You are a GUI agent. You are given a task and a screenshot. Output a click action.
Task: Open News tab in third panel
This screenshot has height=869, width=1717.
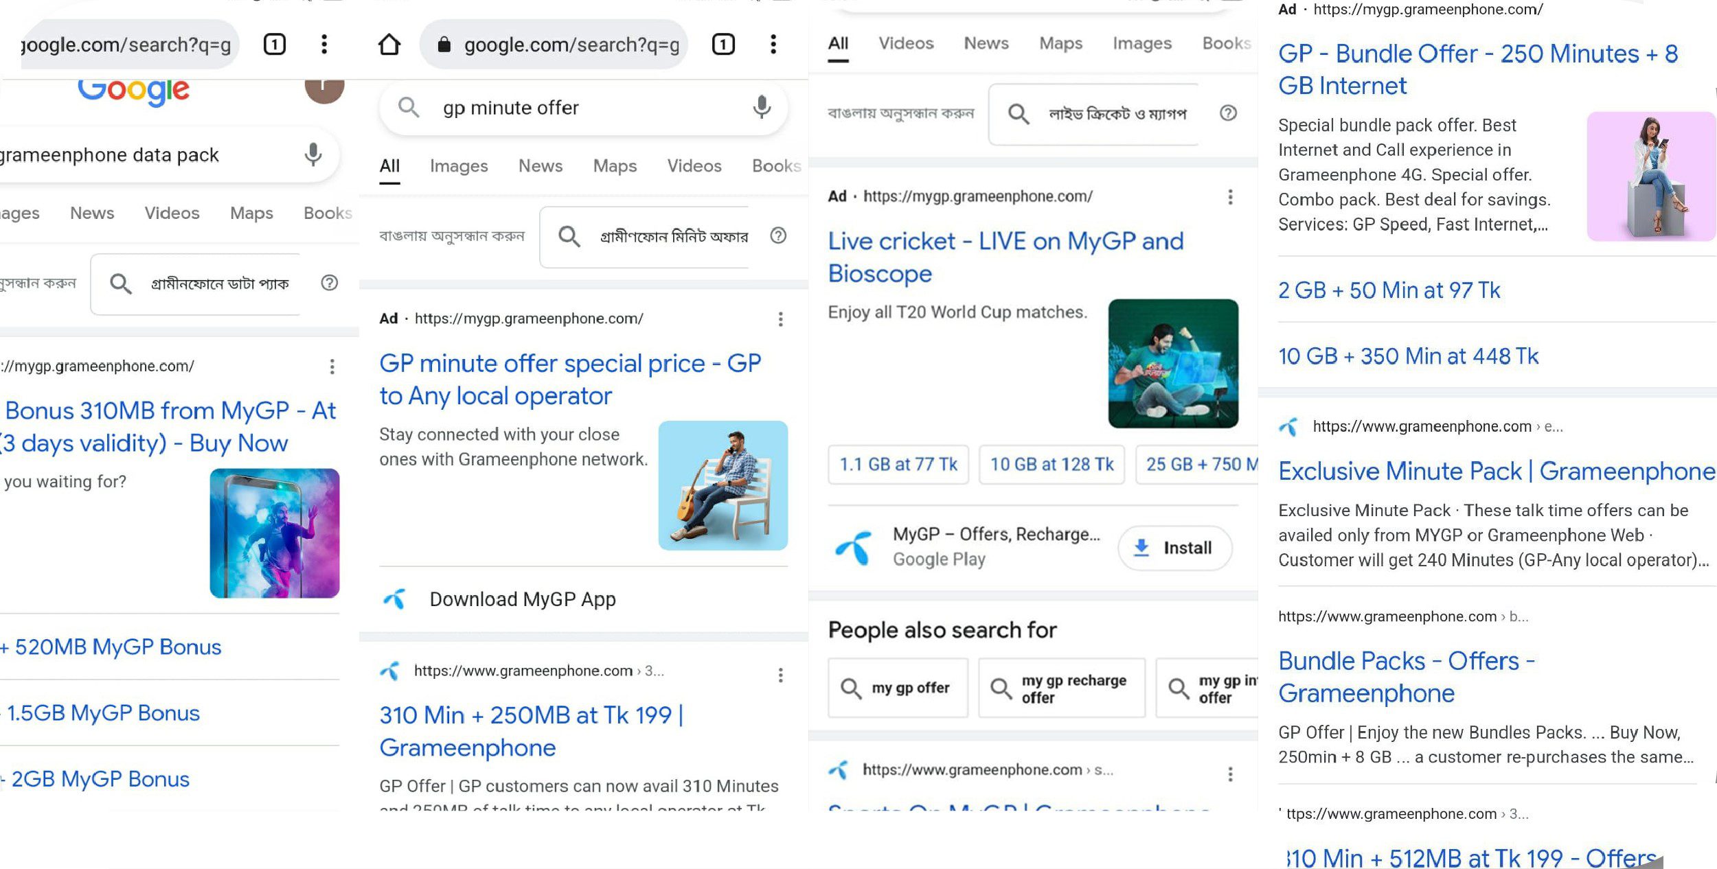986,44
